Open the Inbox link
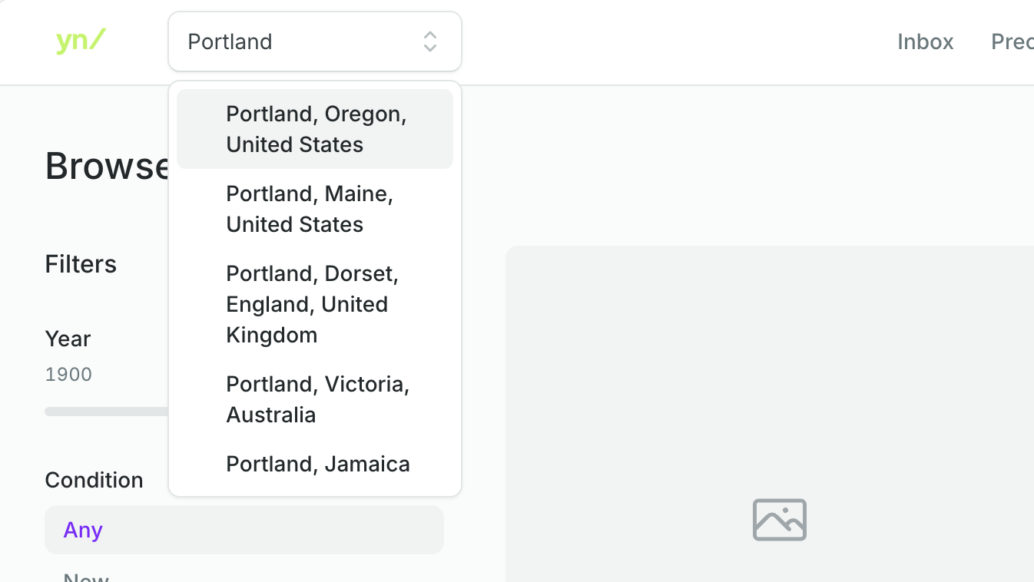This screenshot has height=582, width=1034. click(x=926, y=41)
